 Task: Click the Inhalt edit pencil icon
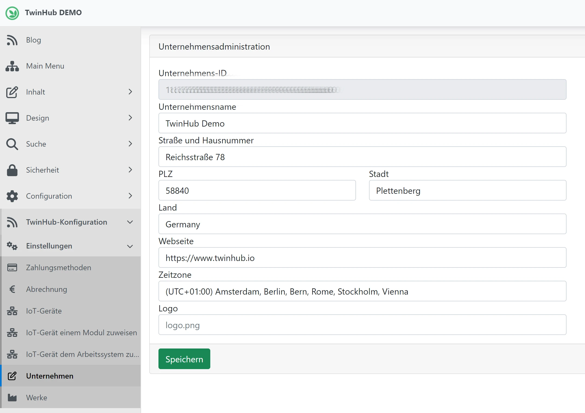point(12,92)
